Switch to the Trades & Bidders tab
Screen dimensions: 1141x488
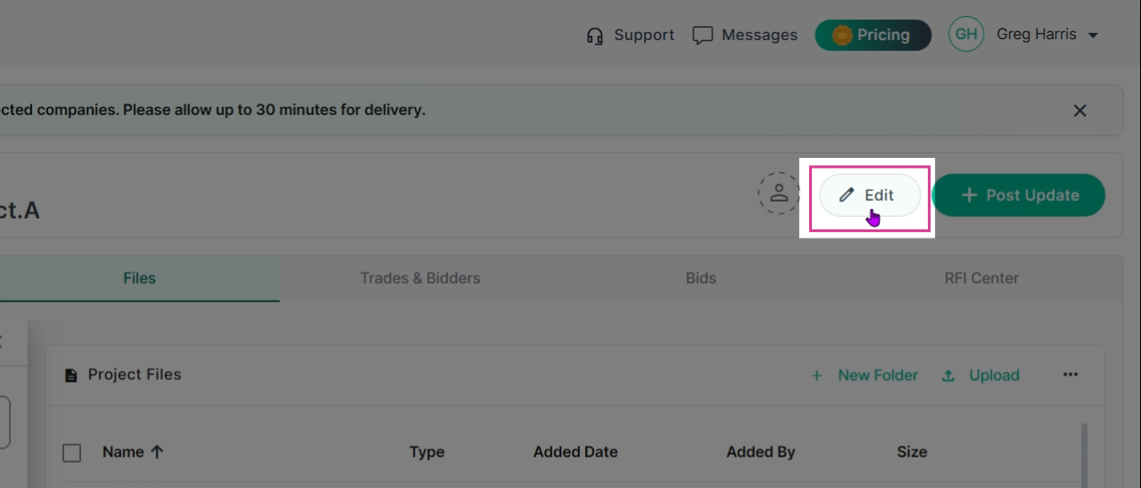coord(420,278)
